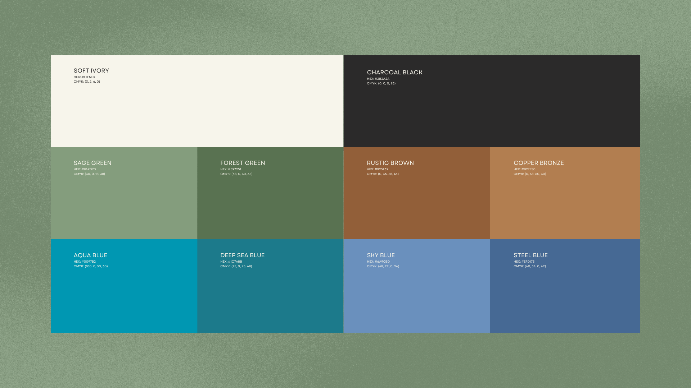Choose the Deep Sea Blue swatch
Viewport: 691px width, 388px height.
tap(270, 298)
